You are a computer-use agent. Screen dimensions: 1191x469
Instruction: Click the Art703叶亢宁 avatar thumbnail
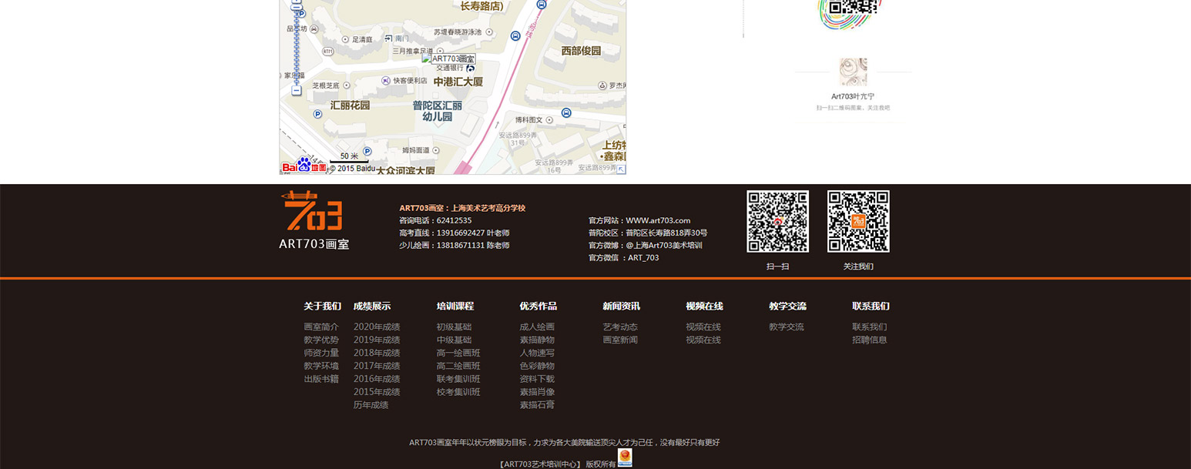(853, 72)
